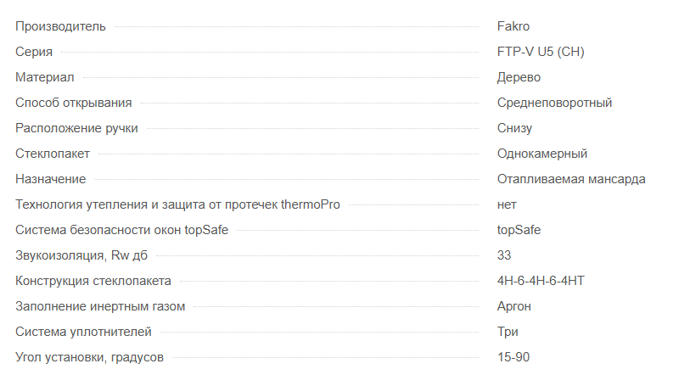Select the Стеклопакет label

coord(53,154)
